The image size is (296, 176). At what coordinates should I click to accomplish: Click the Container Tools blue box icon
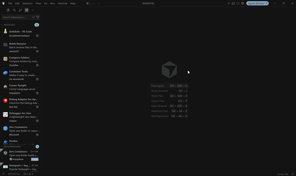[5, 72]
